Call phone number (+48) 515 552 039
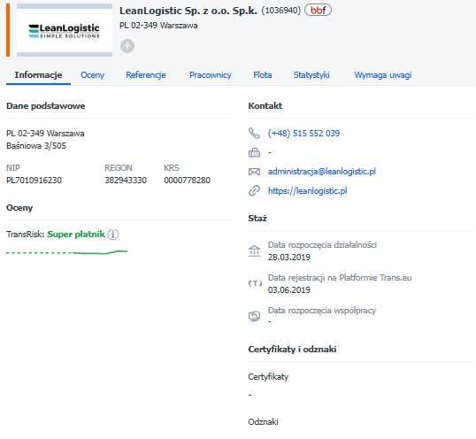 303,134
